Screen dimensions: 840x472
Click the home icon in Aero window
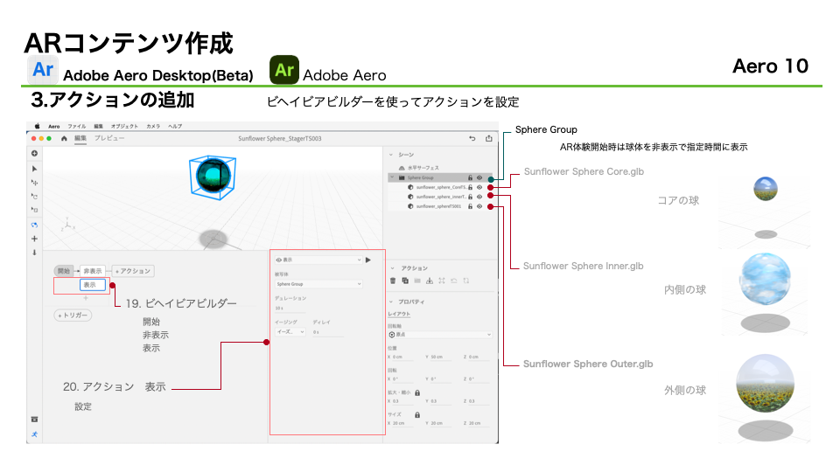pyautogui.click(x=64, y=138)
